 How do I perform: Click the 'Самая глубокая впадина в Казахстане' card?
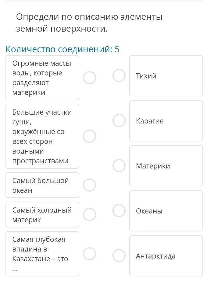42,254
